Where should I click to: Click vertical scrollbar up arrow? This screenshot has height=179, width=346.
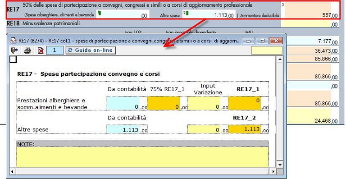[x=280, y=59]
